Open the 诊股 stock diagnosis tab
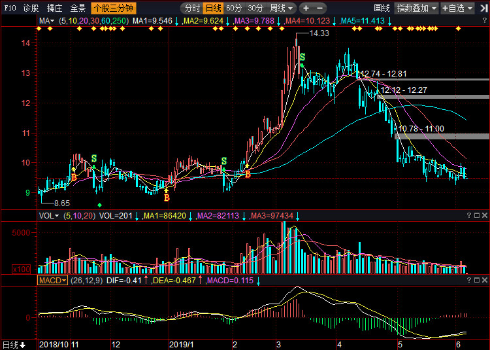Image resolution: width=490 pixels, height=350 pixels. 31,9
